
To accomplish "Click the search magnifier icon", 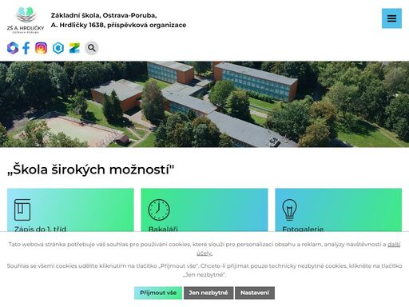I will tap(92, 48).
